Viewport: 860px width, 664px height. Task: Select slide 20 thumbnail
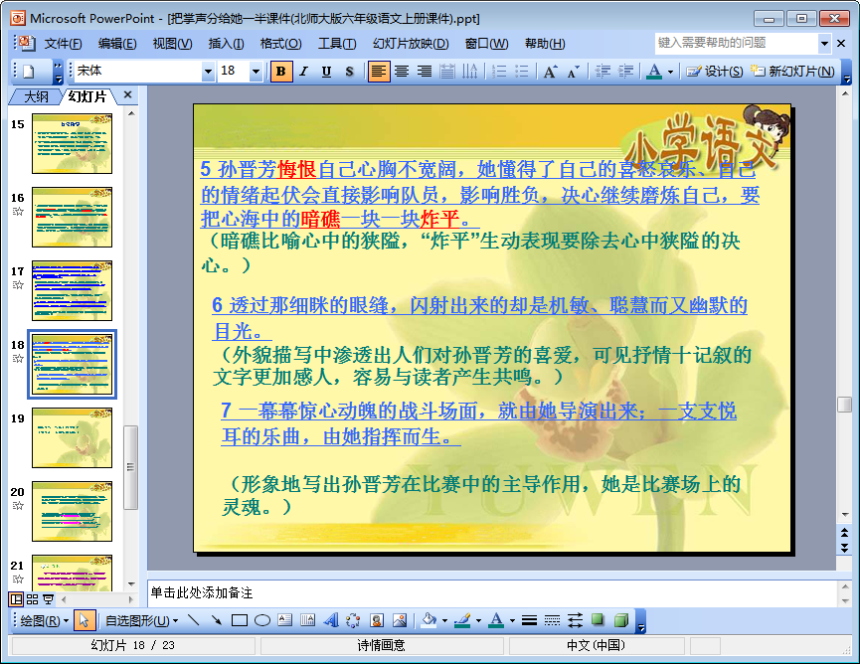coord(72,511)
